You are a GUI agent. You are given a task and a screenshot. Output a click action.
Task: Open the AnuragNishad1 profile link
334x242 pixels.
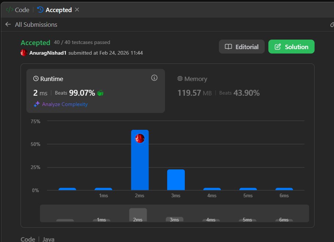click(x=48, y=53)
